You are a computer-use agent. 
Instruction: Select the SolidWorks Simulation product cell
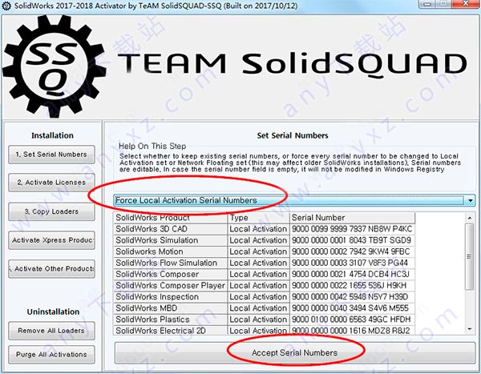[171, 240]
